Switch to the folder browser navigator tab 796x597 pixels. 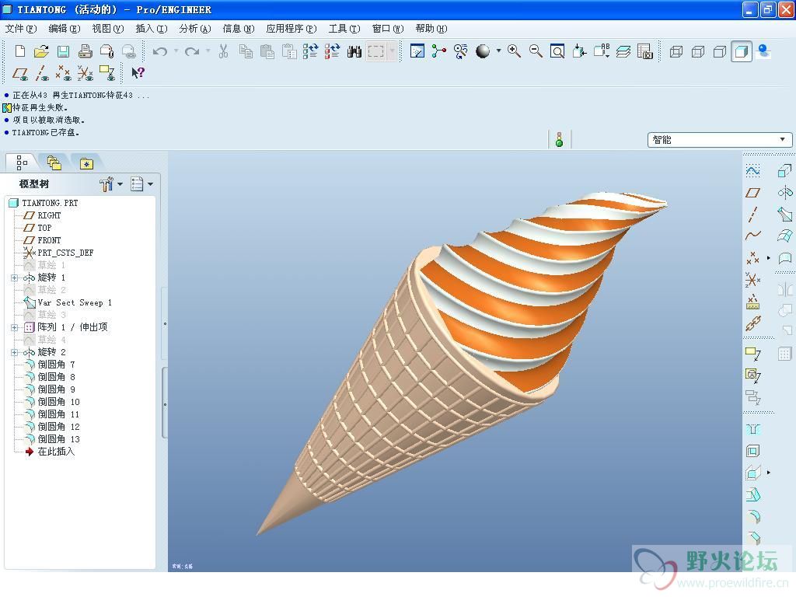(54, 163)
